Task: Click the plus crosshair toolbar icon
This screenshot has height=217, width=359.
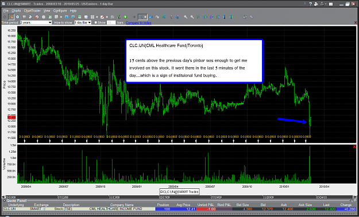Action: click(134, 17)
